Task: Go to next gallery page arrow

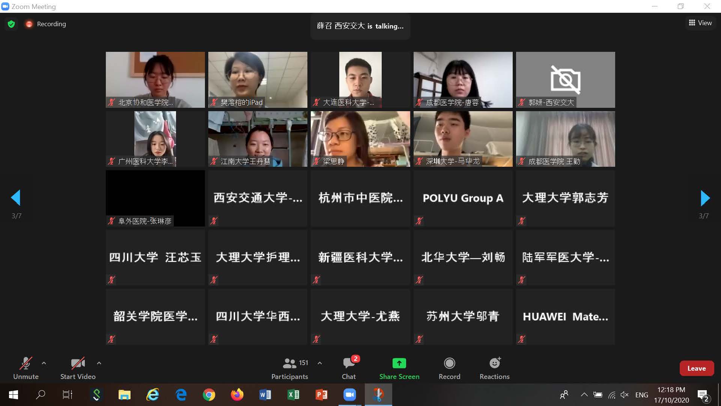Action: click(x=705, y=198)
